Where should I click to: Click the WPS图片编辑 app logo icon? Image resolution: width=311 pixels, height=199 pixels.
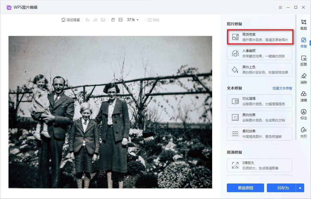point(9,7)
